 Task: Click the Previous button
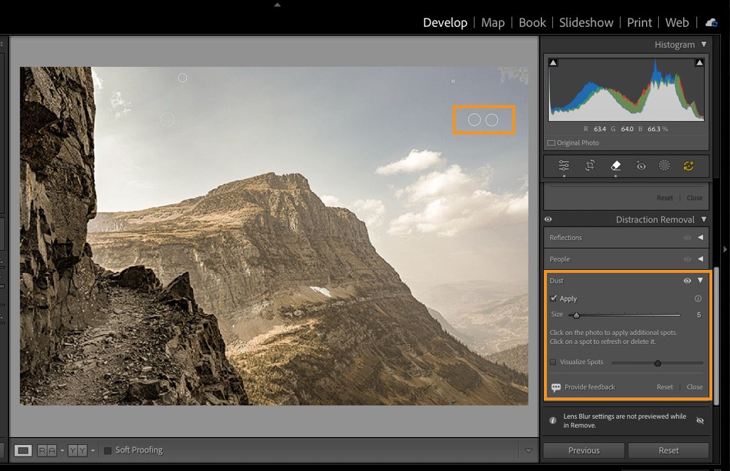(583, 450)
